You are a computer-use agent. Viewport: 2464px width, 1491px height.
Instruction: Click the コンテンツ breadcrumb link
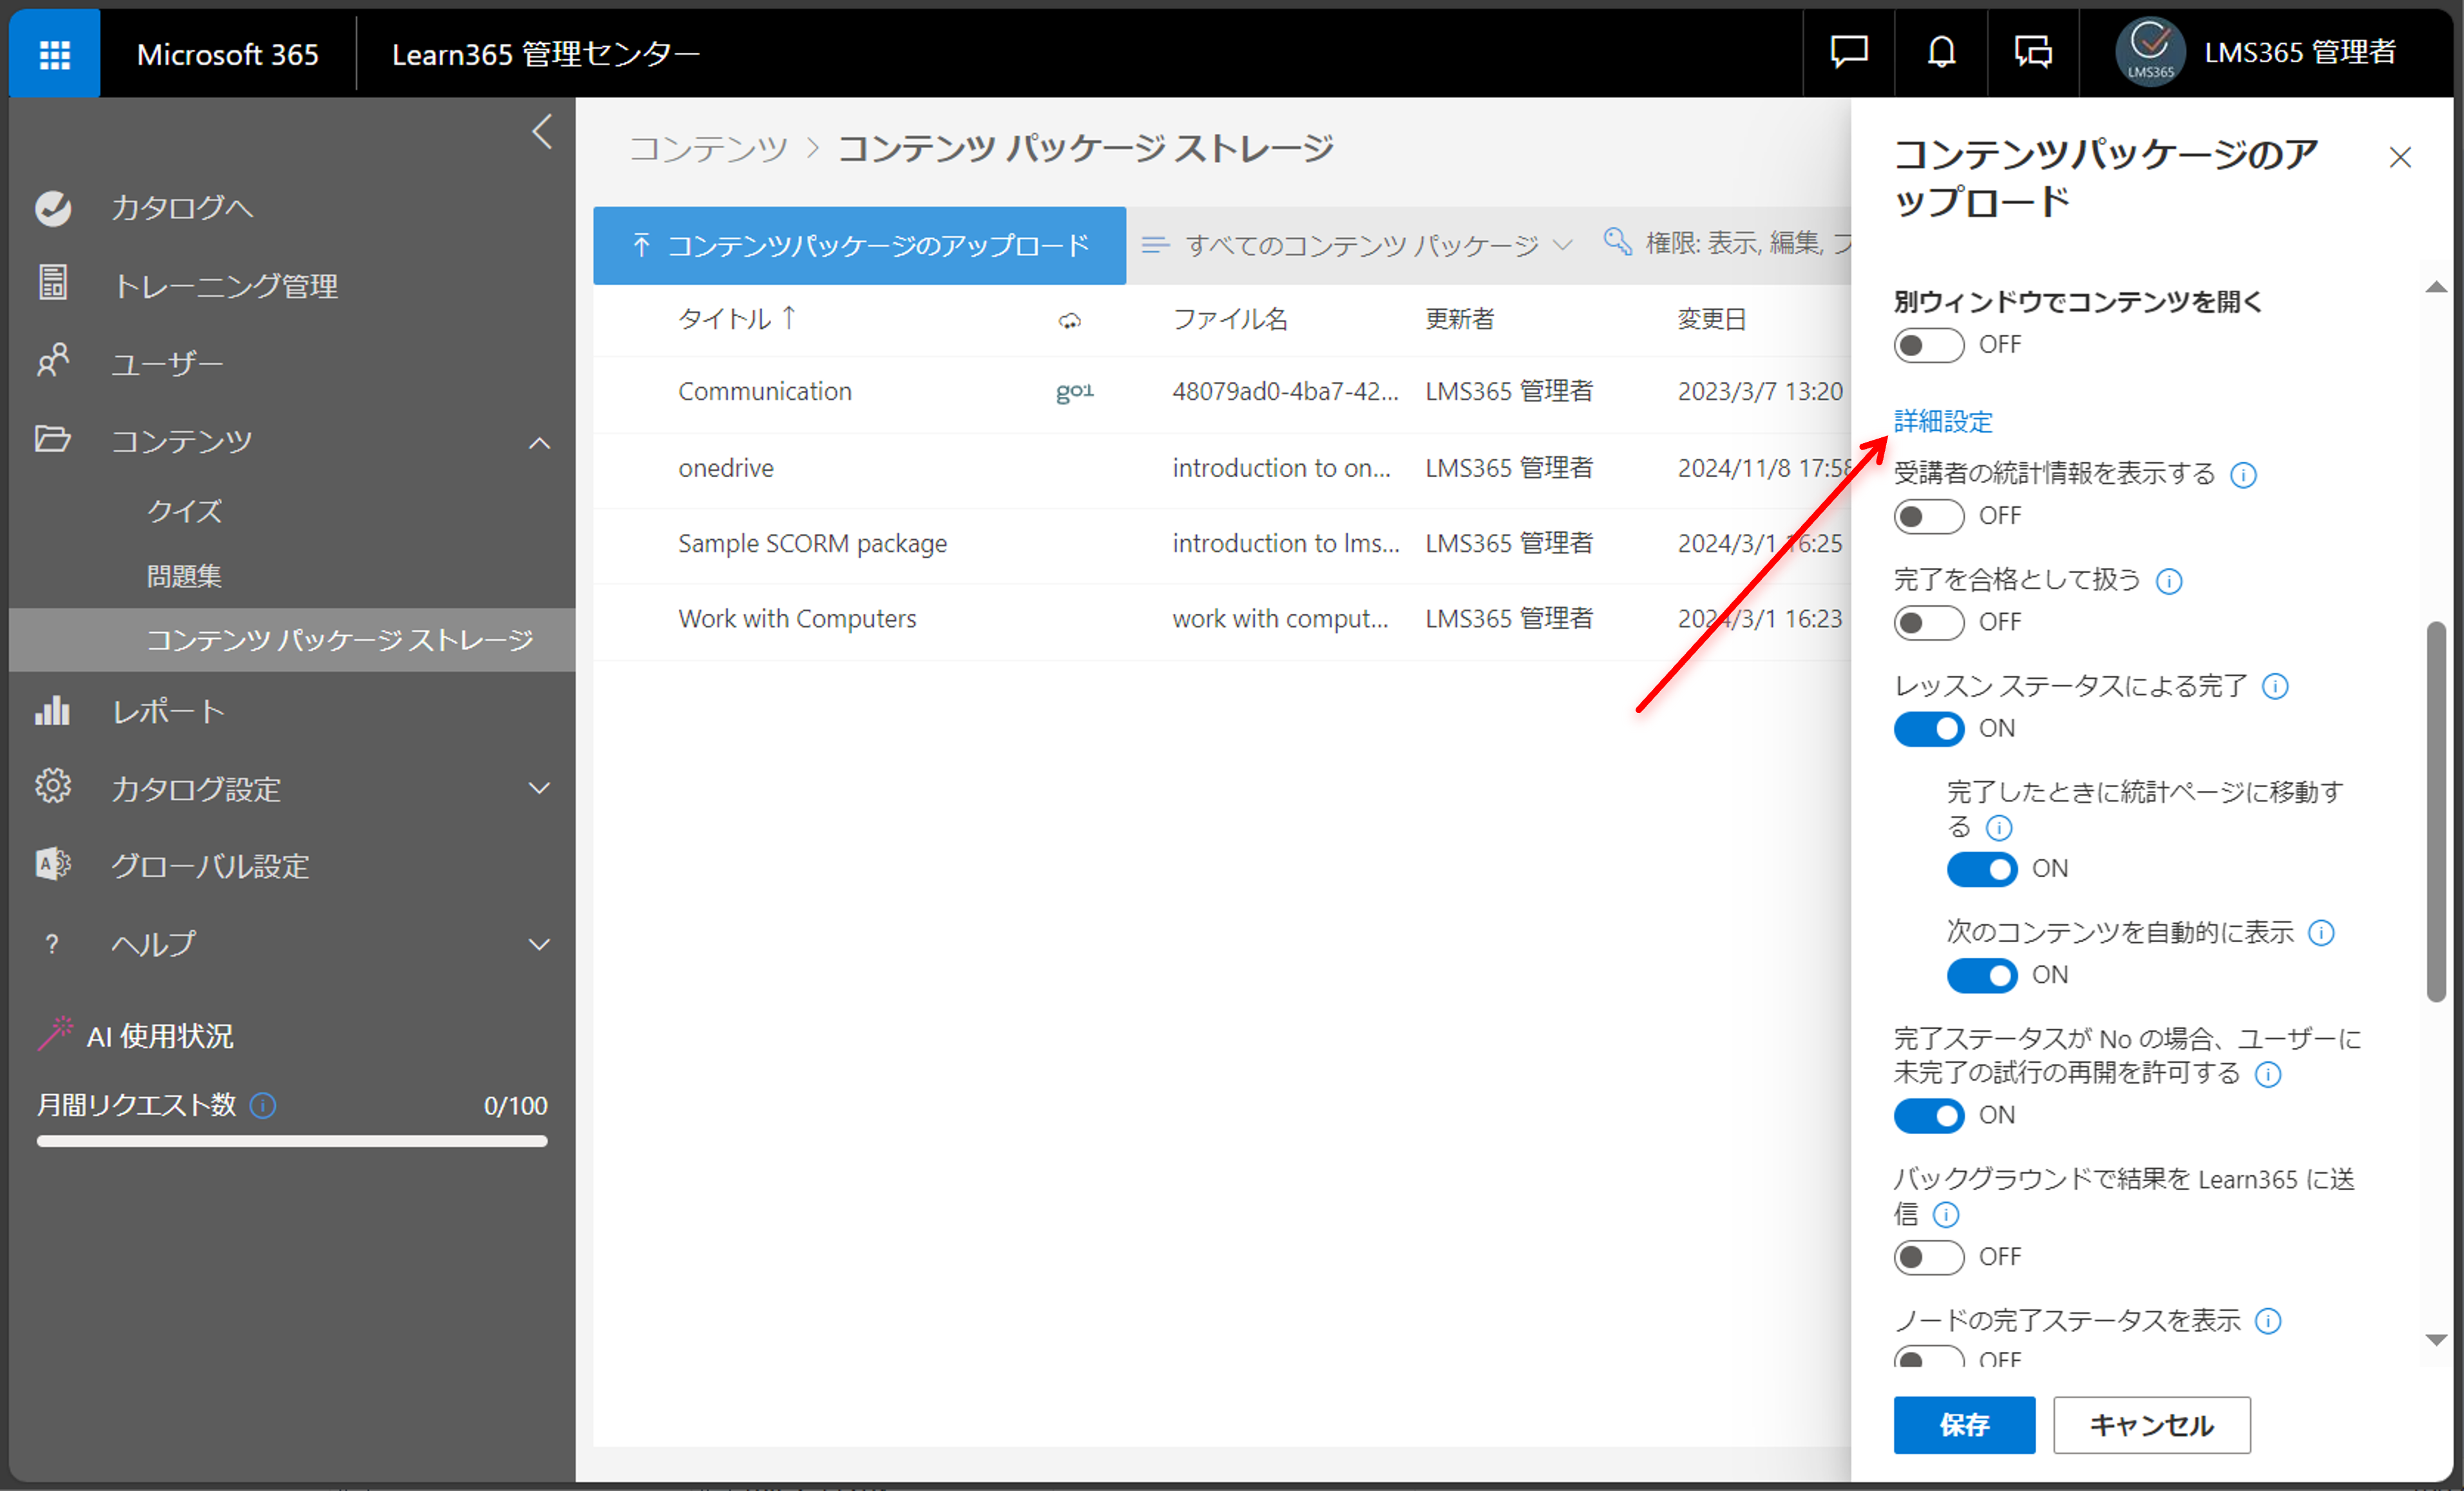tap(709, 148)
